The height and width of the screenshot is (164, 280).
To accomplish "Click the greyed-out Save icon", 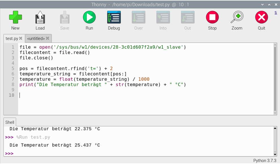I will [x=65, y=17].
